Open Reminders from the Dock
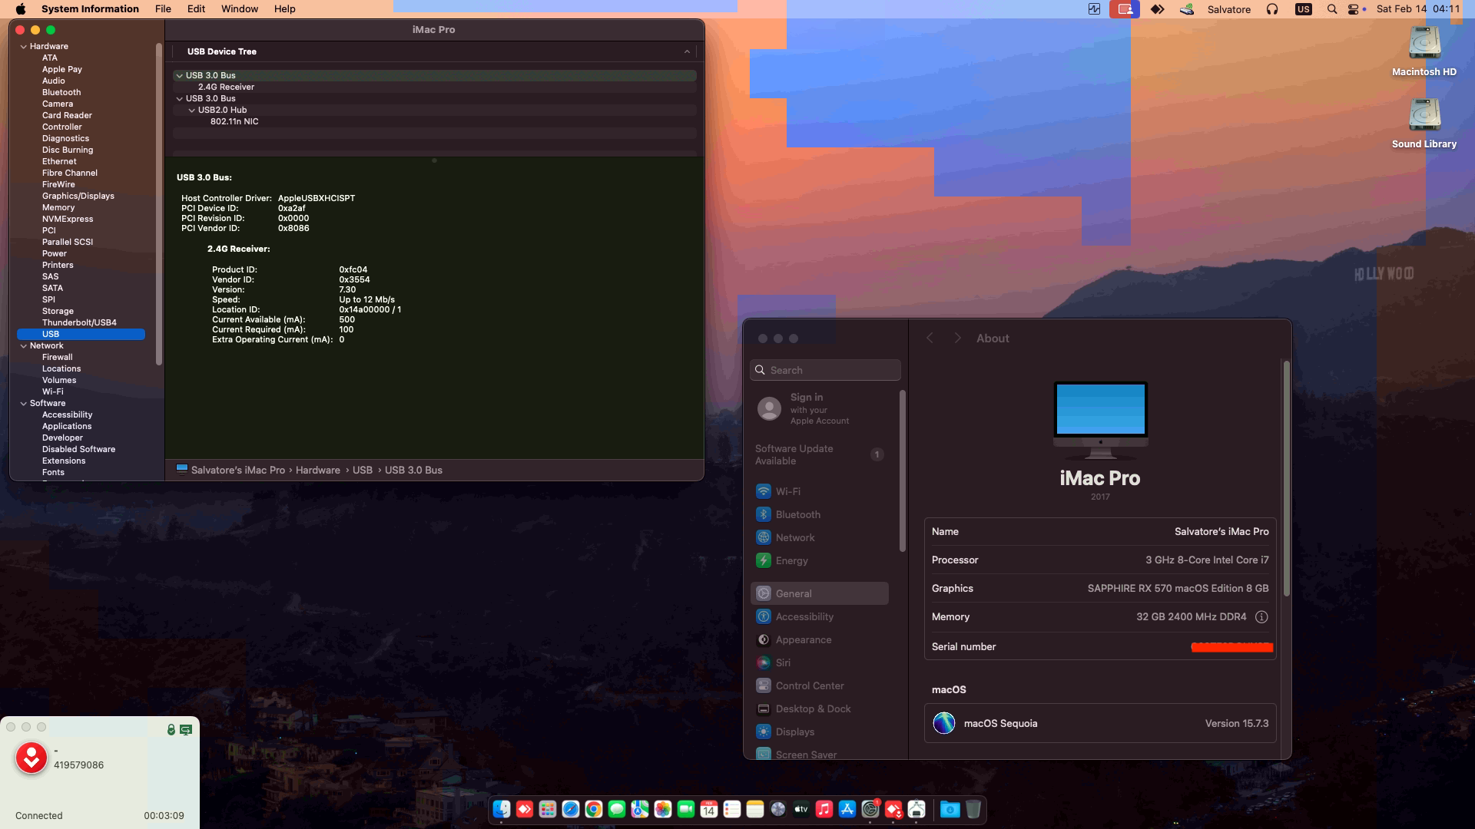The width and height of the screenshot is (1475, 829). tap(732, 809)
